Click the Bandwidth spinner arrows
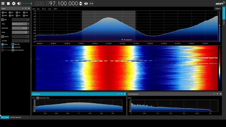Screen dimensions: 226x127 (x=28, y=28)
